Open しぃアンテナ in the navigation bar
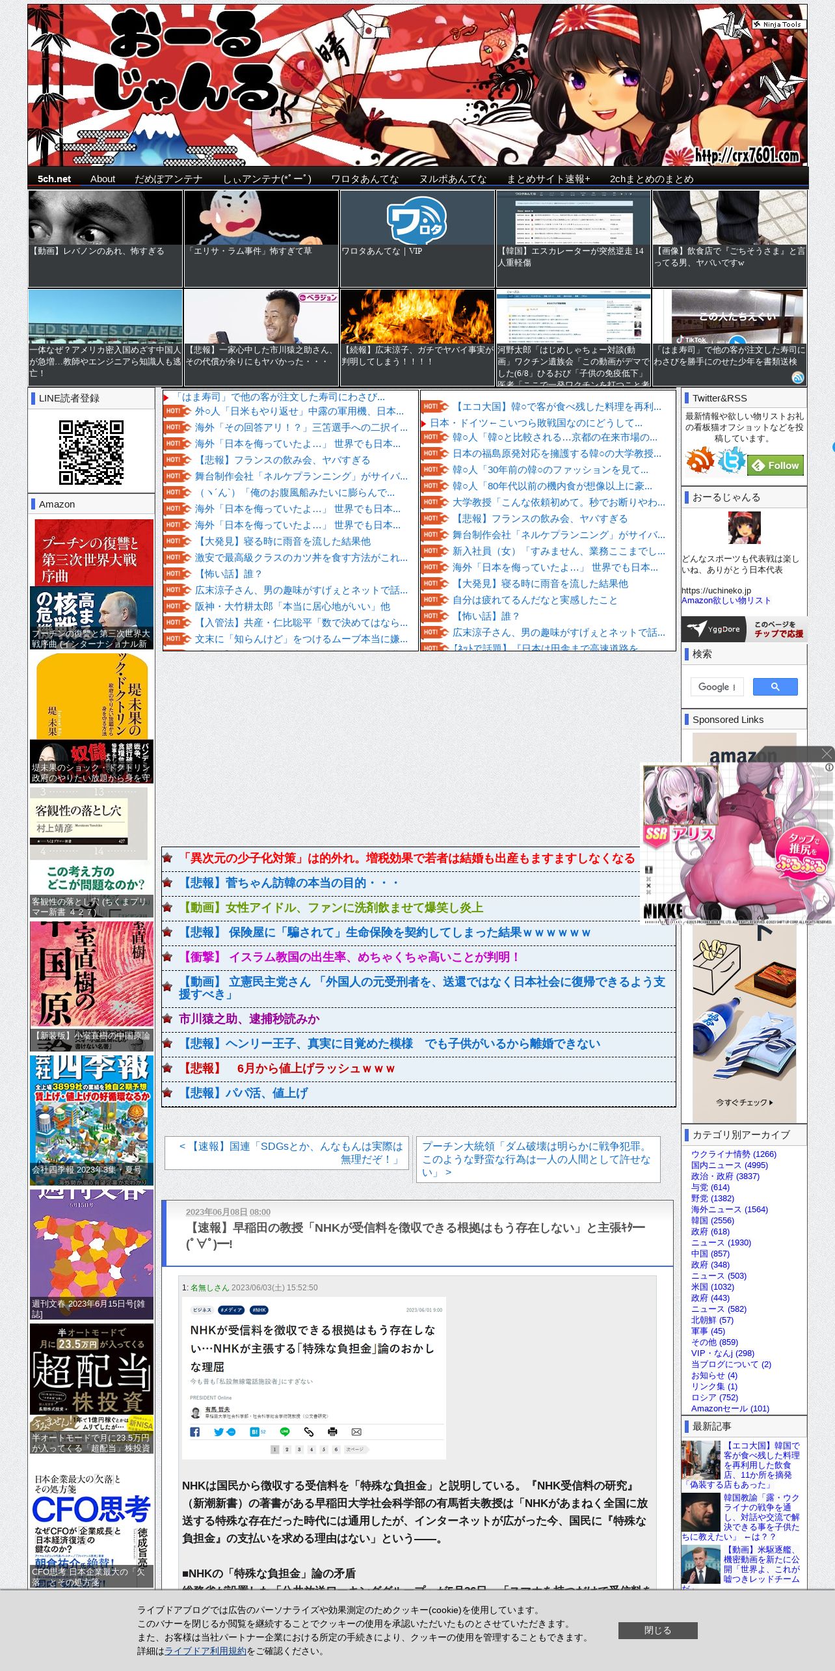This screenshot has width=835, height=1671. click(x=267, y=179)
